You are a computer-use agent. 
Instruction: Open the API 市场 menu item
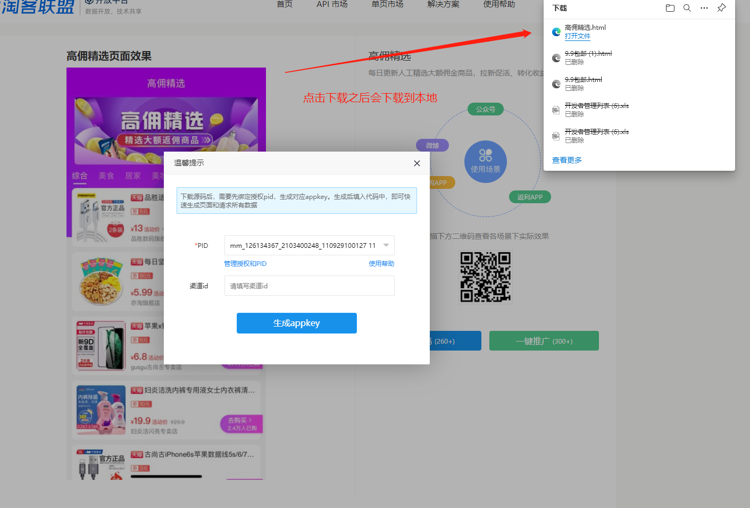coord(332,4)
